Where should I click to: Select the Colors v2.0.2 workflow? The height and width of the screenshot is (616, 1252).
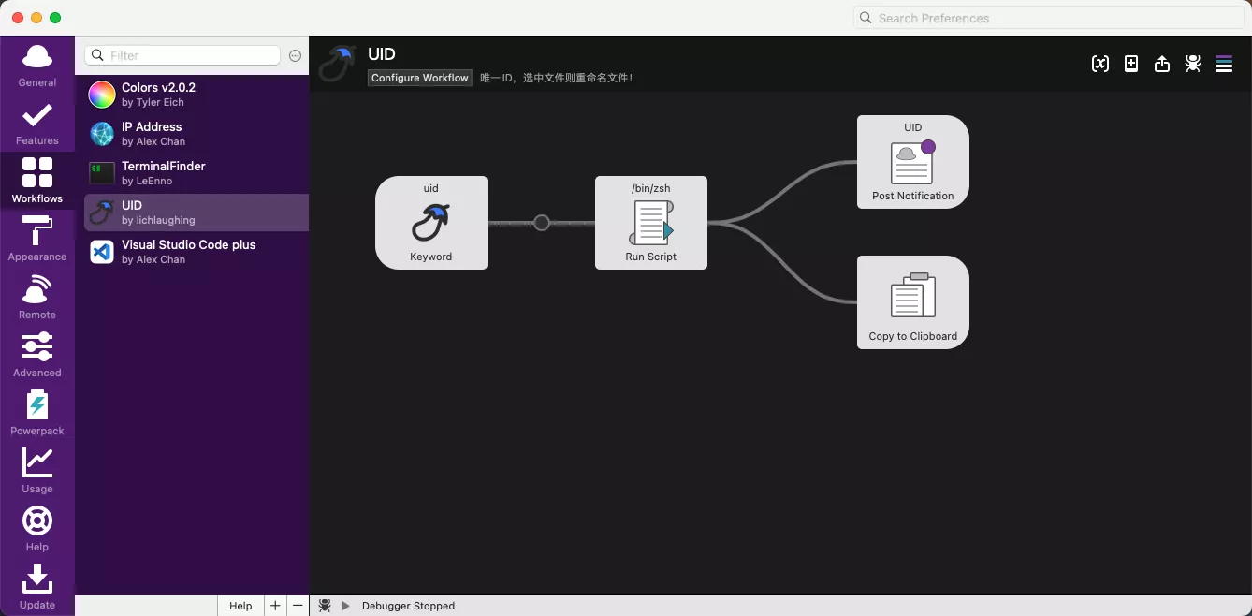pos(192,95)
